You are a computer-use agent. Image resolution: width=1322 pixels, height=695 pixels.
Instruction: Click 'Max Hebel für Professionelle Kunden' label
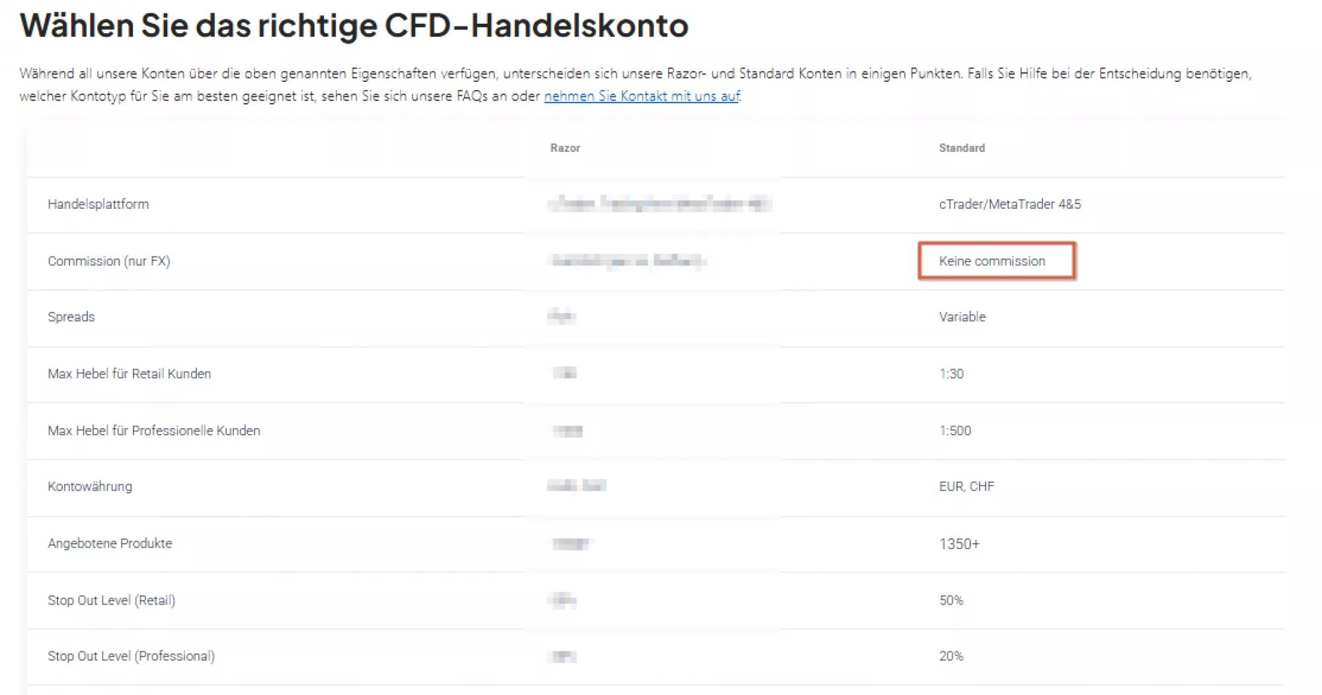[153, 431]
